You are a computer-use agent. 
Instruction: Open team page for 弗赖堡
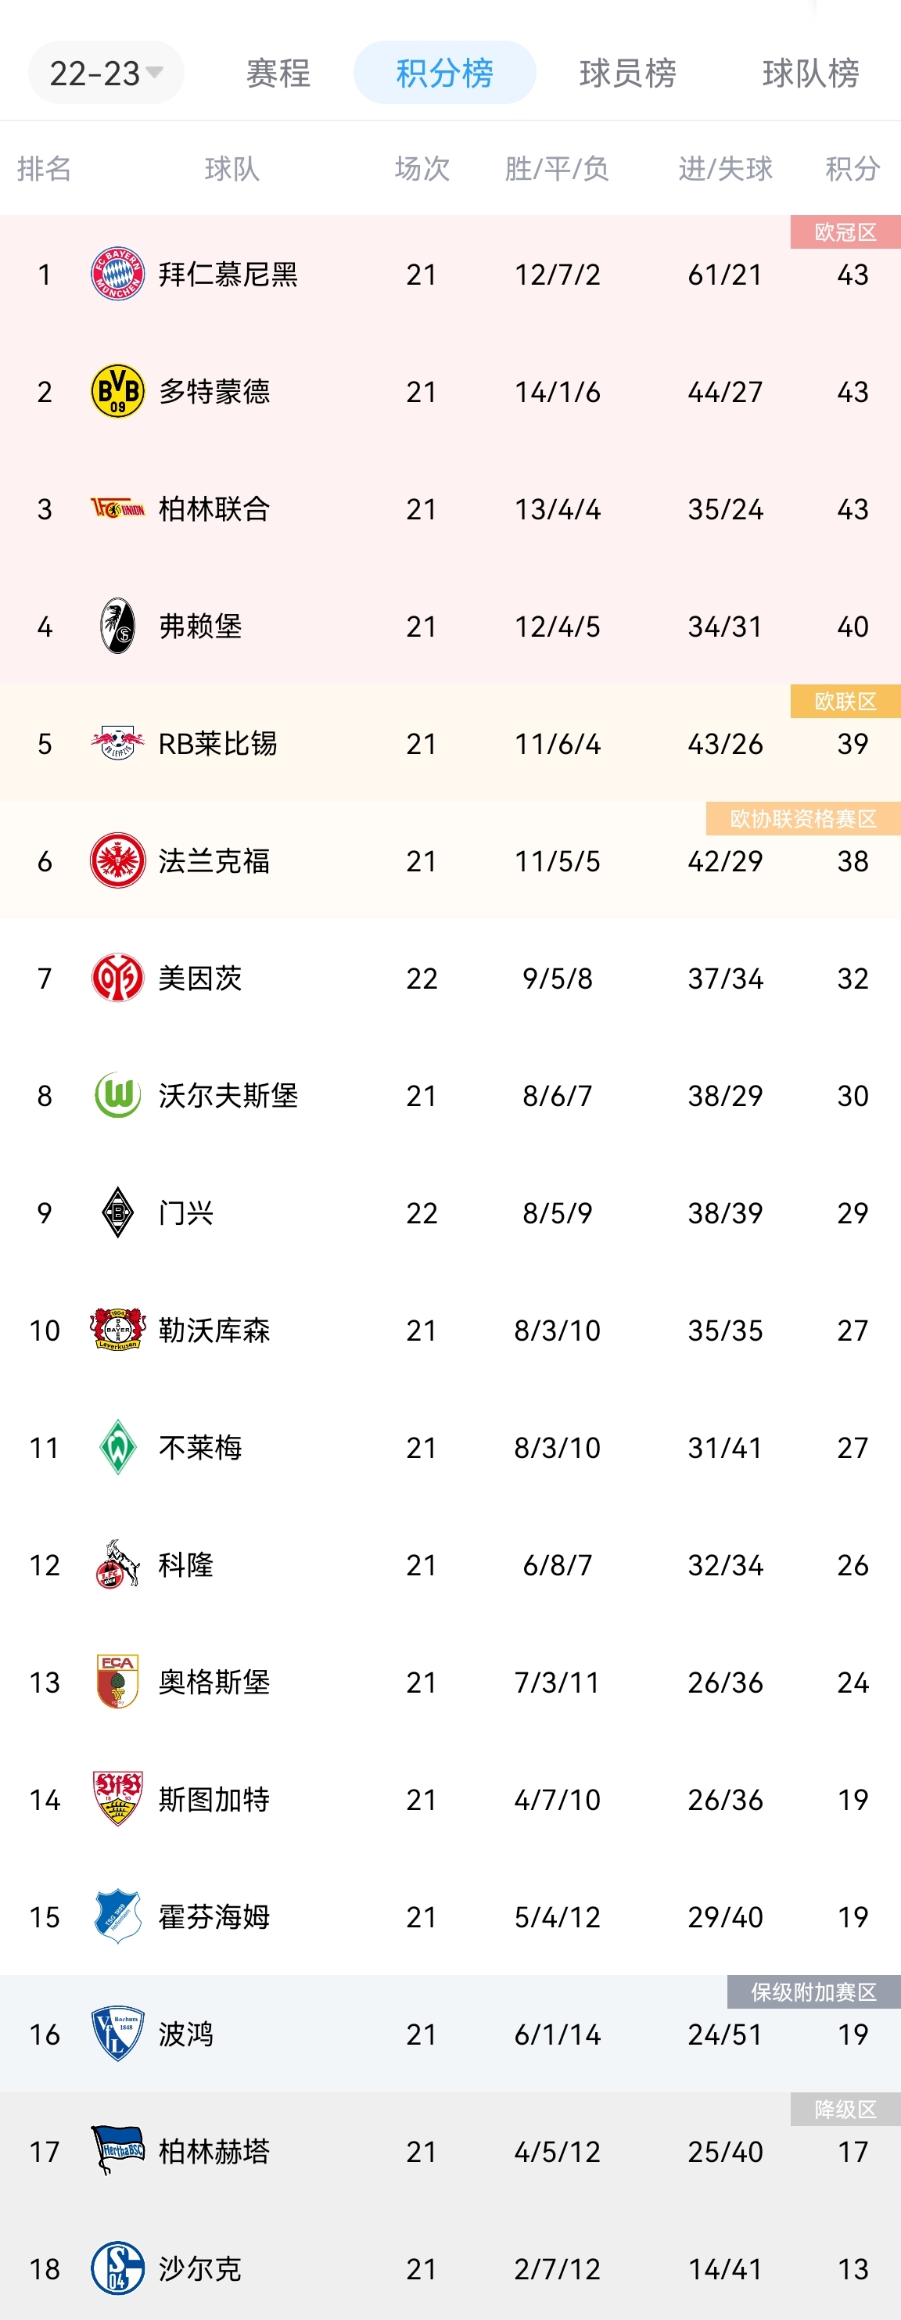(199, 626)
